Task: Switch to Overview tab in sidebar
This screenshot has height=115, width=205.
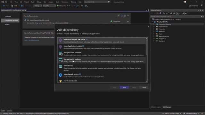Action: 8,17
